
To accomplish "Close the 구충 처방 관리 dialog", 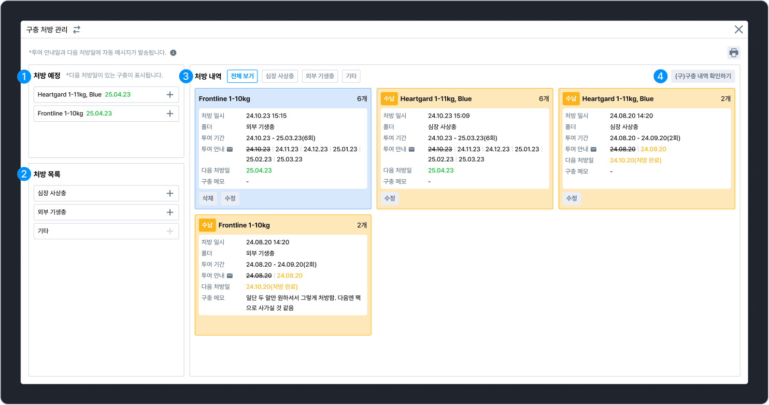I will pyautogui.click(x=739, y=30).
